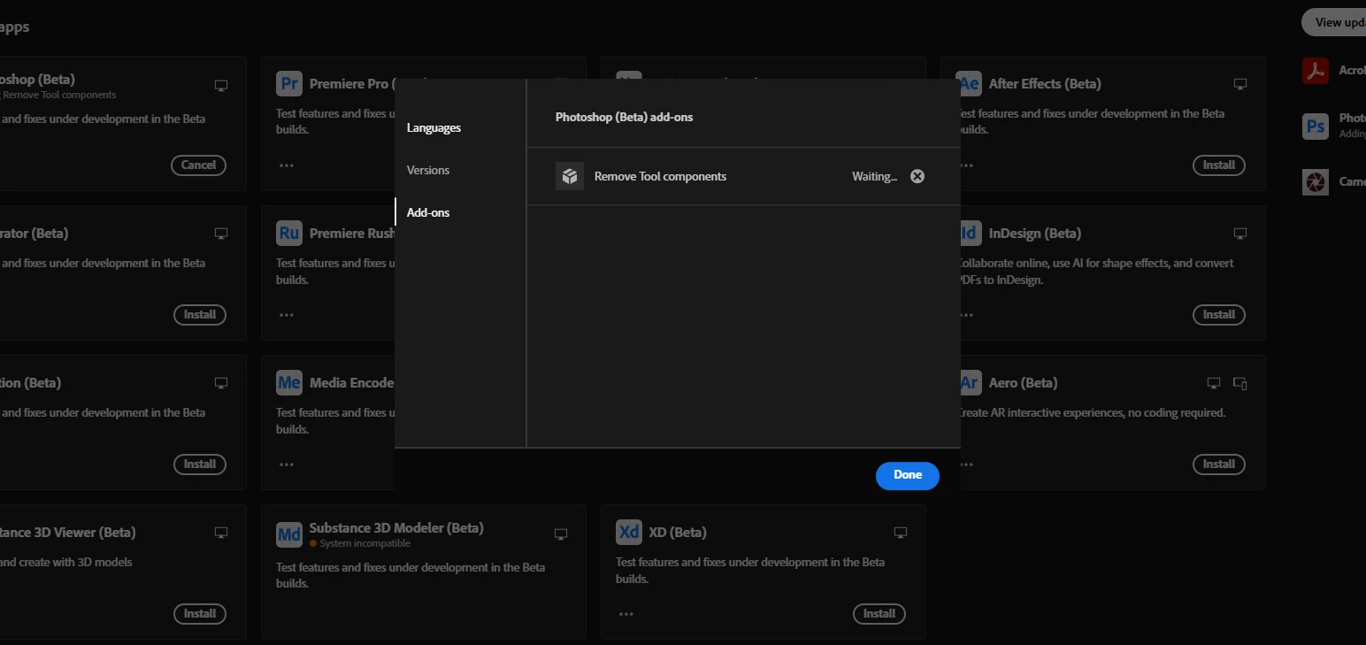Click the "After Effects (Beta)" title
This screenshot has height=645, width=1366.
coord(1045,84)
